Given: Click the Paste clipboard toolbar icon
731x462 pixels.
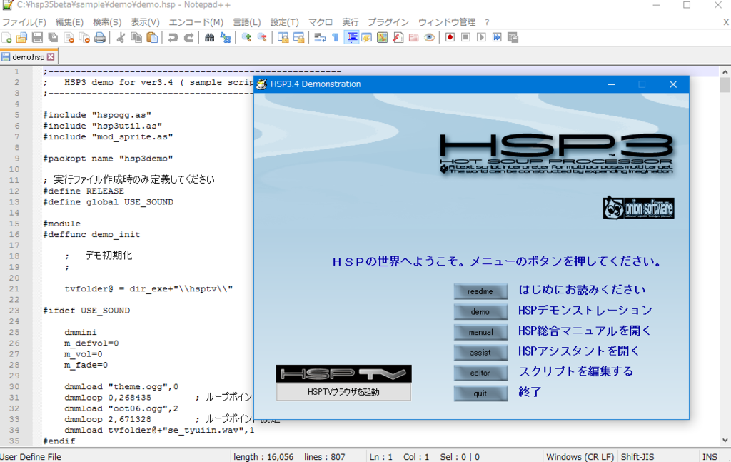Looking at the screenshot, I should click(152, 38).
